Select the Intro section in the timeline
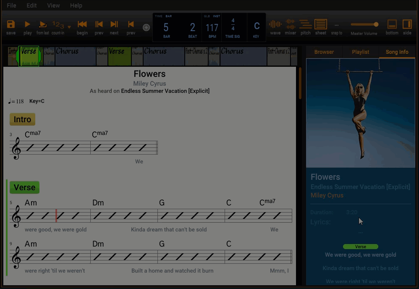This screenshot has width=419, height=289. [x=13, y=56]
